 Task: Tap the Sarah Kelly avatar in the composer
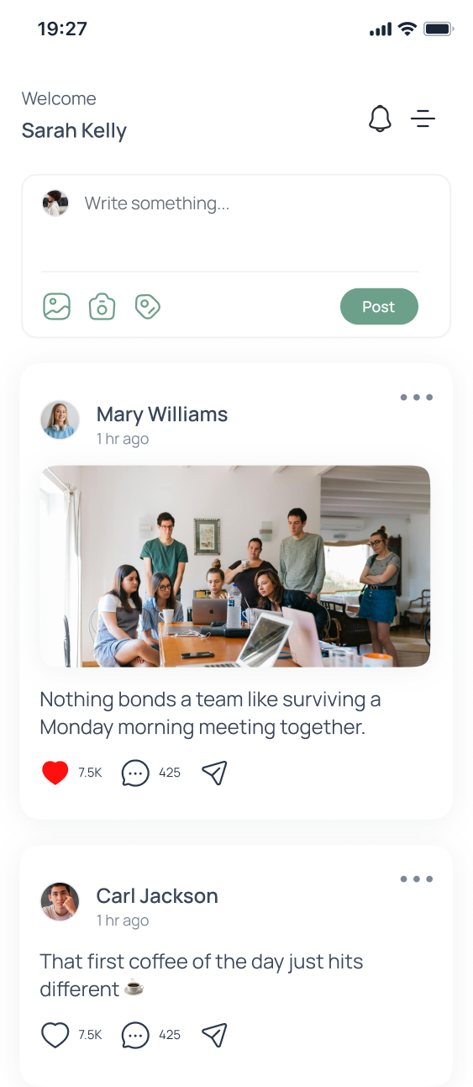(x=55, y=203)
